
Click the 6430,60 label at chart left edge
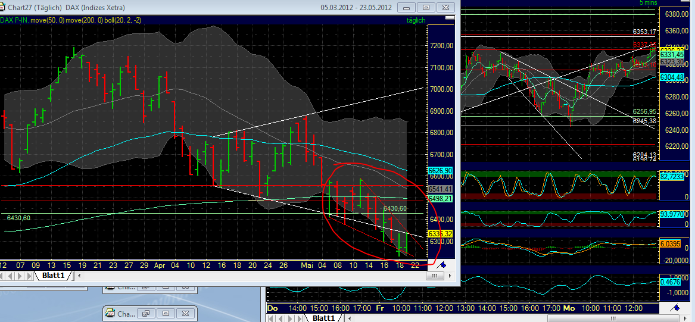click(18, 217)
